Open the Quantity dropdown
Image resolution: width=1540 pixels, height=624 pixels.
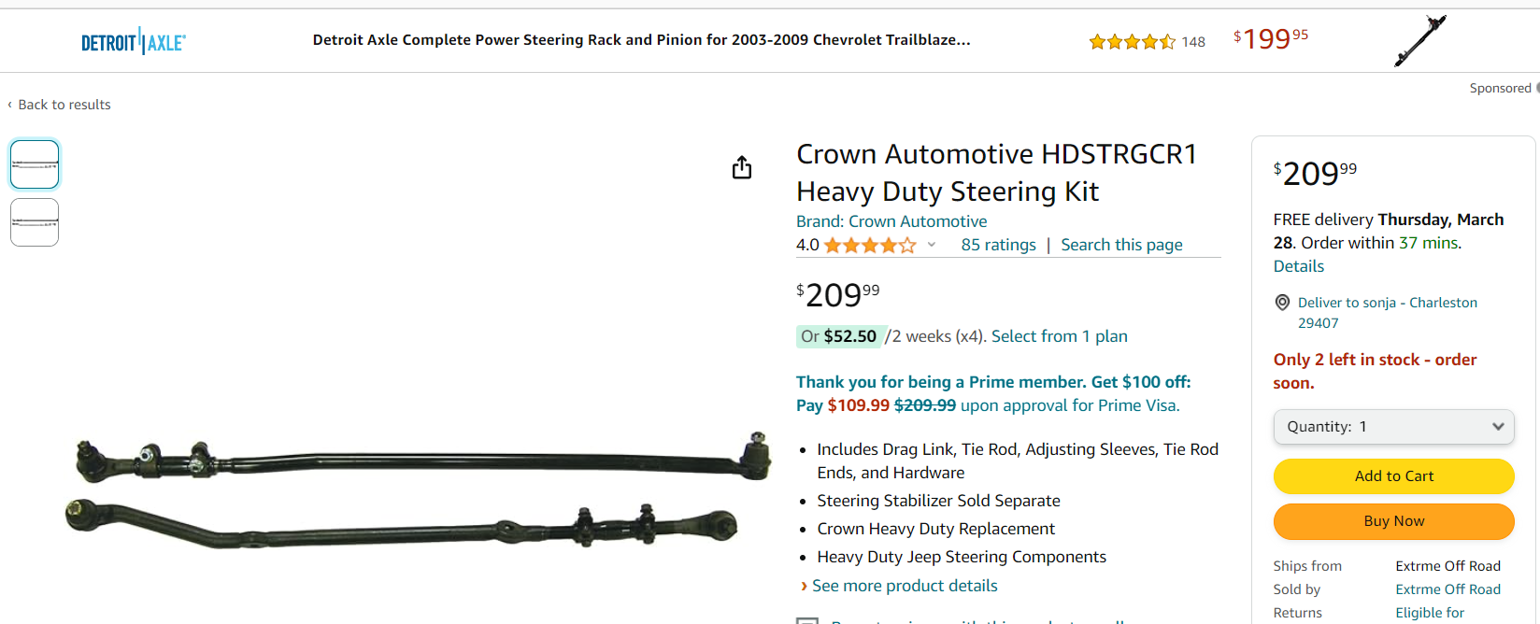[1393, 427]
